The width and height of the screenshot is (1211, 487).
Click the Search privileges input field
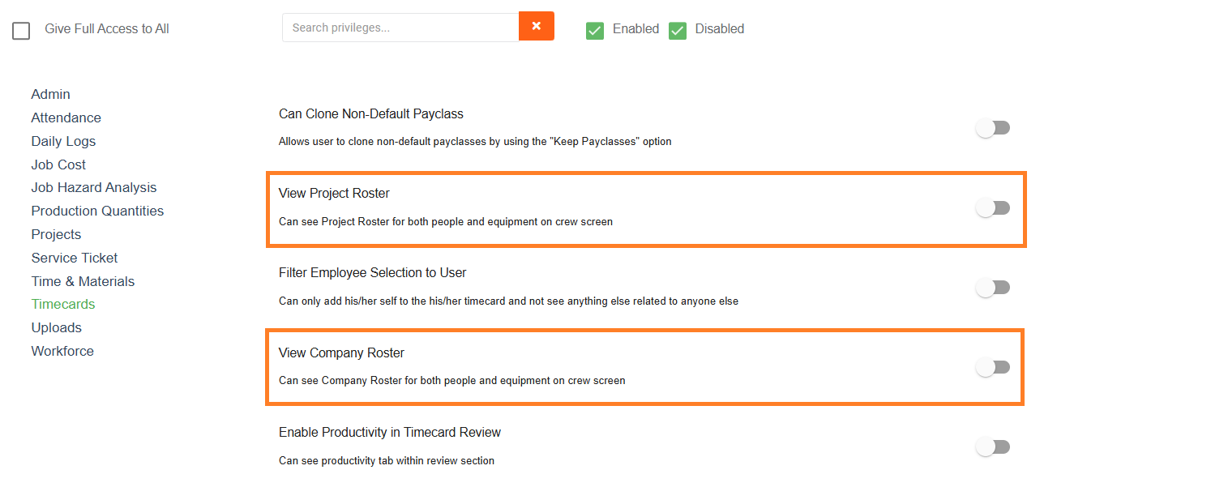[x=400, y=28]
